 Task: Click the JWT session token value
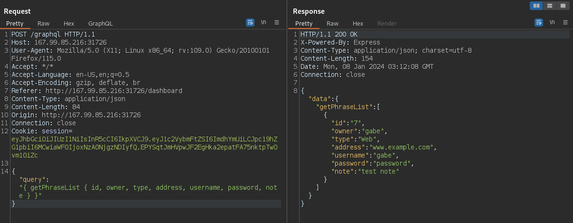[x=144, y=147]
